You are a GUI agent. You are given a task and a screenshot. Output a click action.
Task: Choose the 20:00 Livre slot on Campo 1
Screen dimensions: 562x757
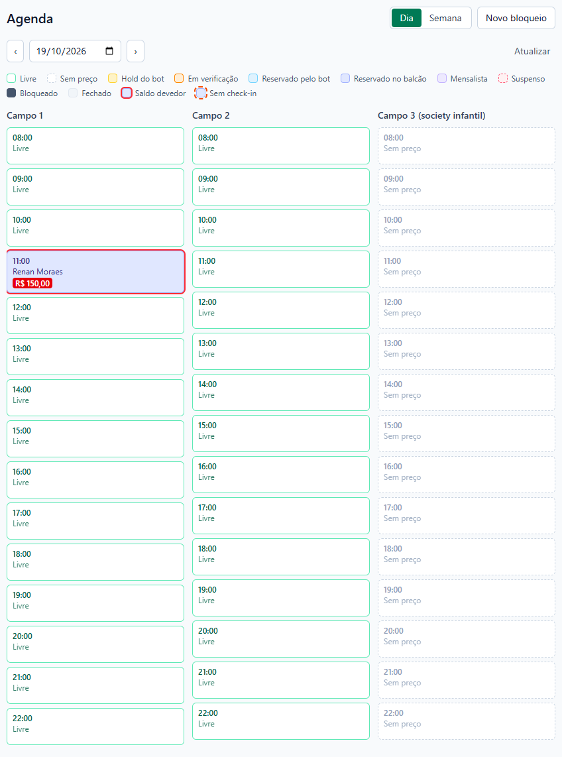tap(95, 644)
